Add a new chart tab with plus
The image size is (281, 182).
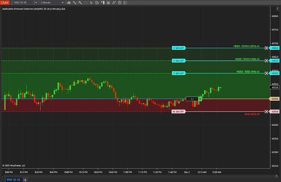point(25,180)
